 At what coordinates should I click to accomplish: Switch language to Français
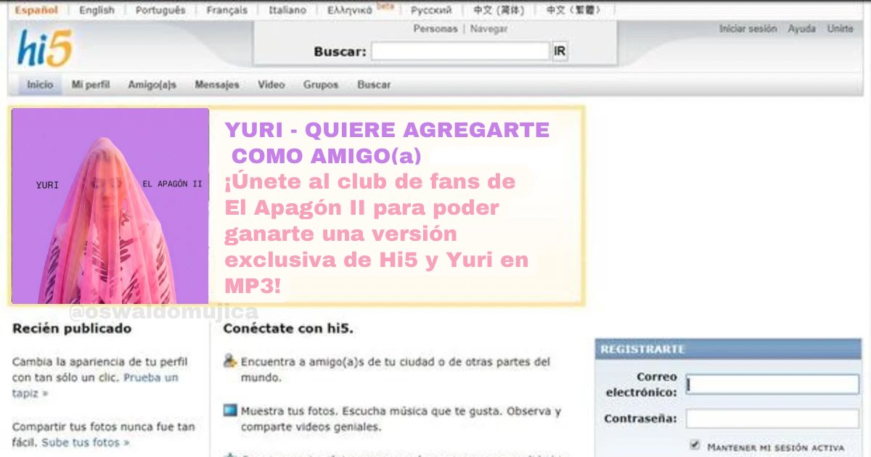(x=226, y=10)
